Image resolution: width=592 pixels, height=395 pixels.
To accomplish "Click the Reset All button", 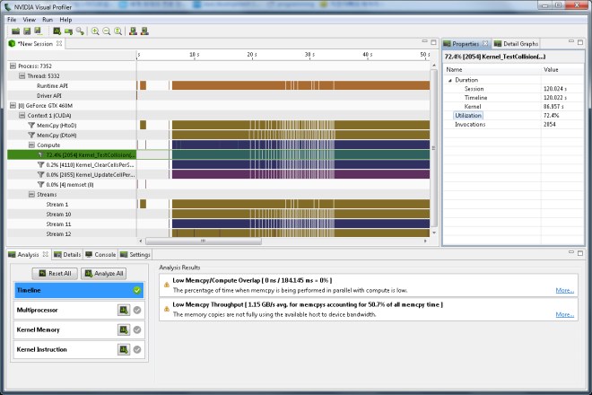I will click(55, 273).
